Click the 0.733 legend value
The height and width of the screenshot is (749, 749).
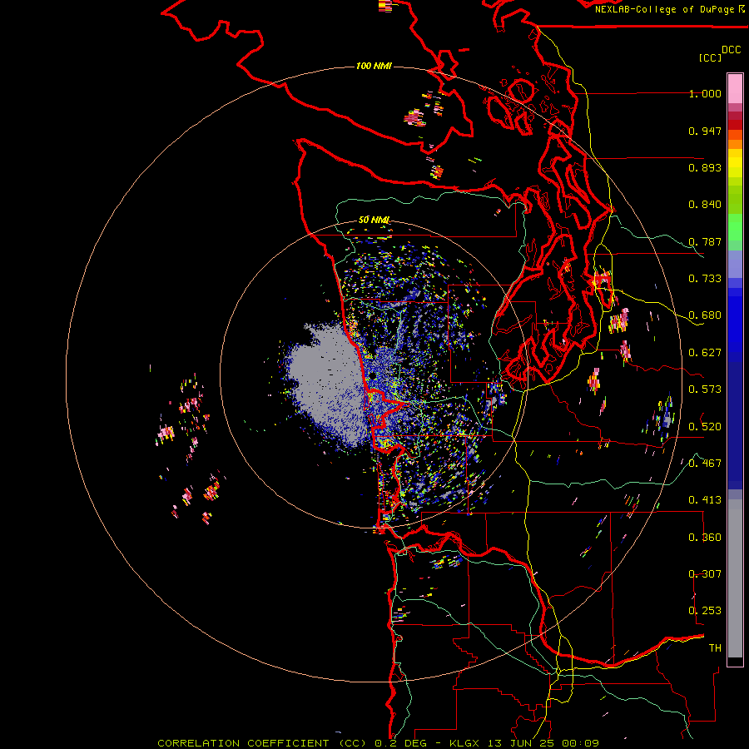(x=705, y=279)
